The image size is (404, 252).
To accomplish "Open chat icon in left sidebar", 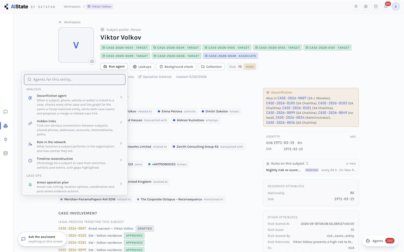I will click(6, 112).
